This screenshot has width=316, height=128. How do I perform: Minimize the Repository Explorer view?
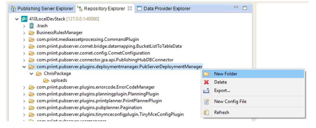pyautogui.click(x=236, y=8)
